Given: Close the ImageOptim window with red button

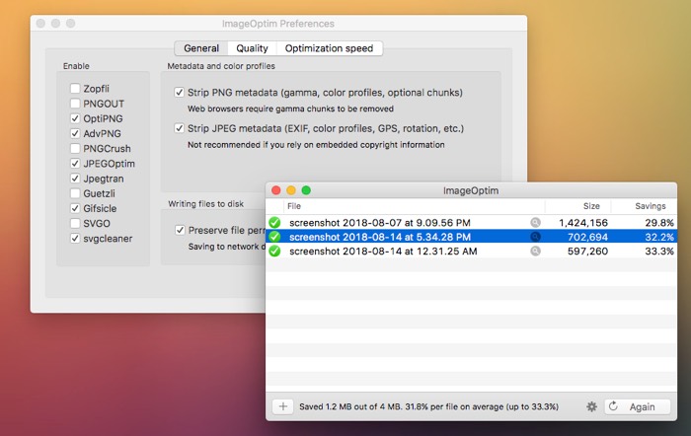Looking at the screenshot, I should point(276,190).
